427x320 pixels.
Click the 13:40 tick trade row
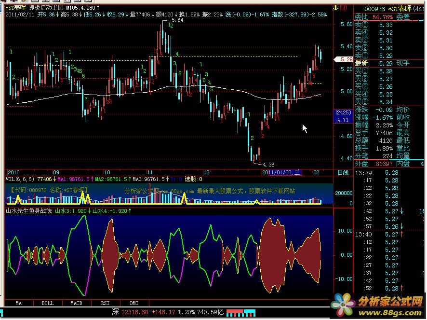[390, 235]
